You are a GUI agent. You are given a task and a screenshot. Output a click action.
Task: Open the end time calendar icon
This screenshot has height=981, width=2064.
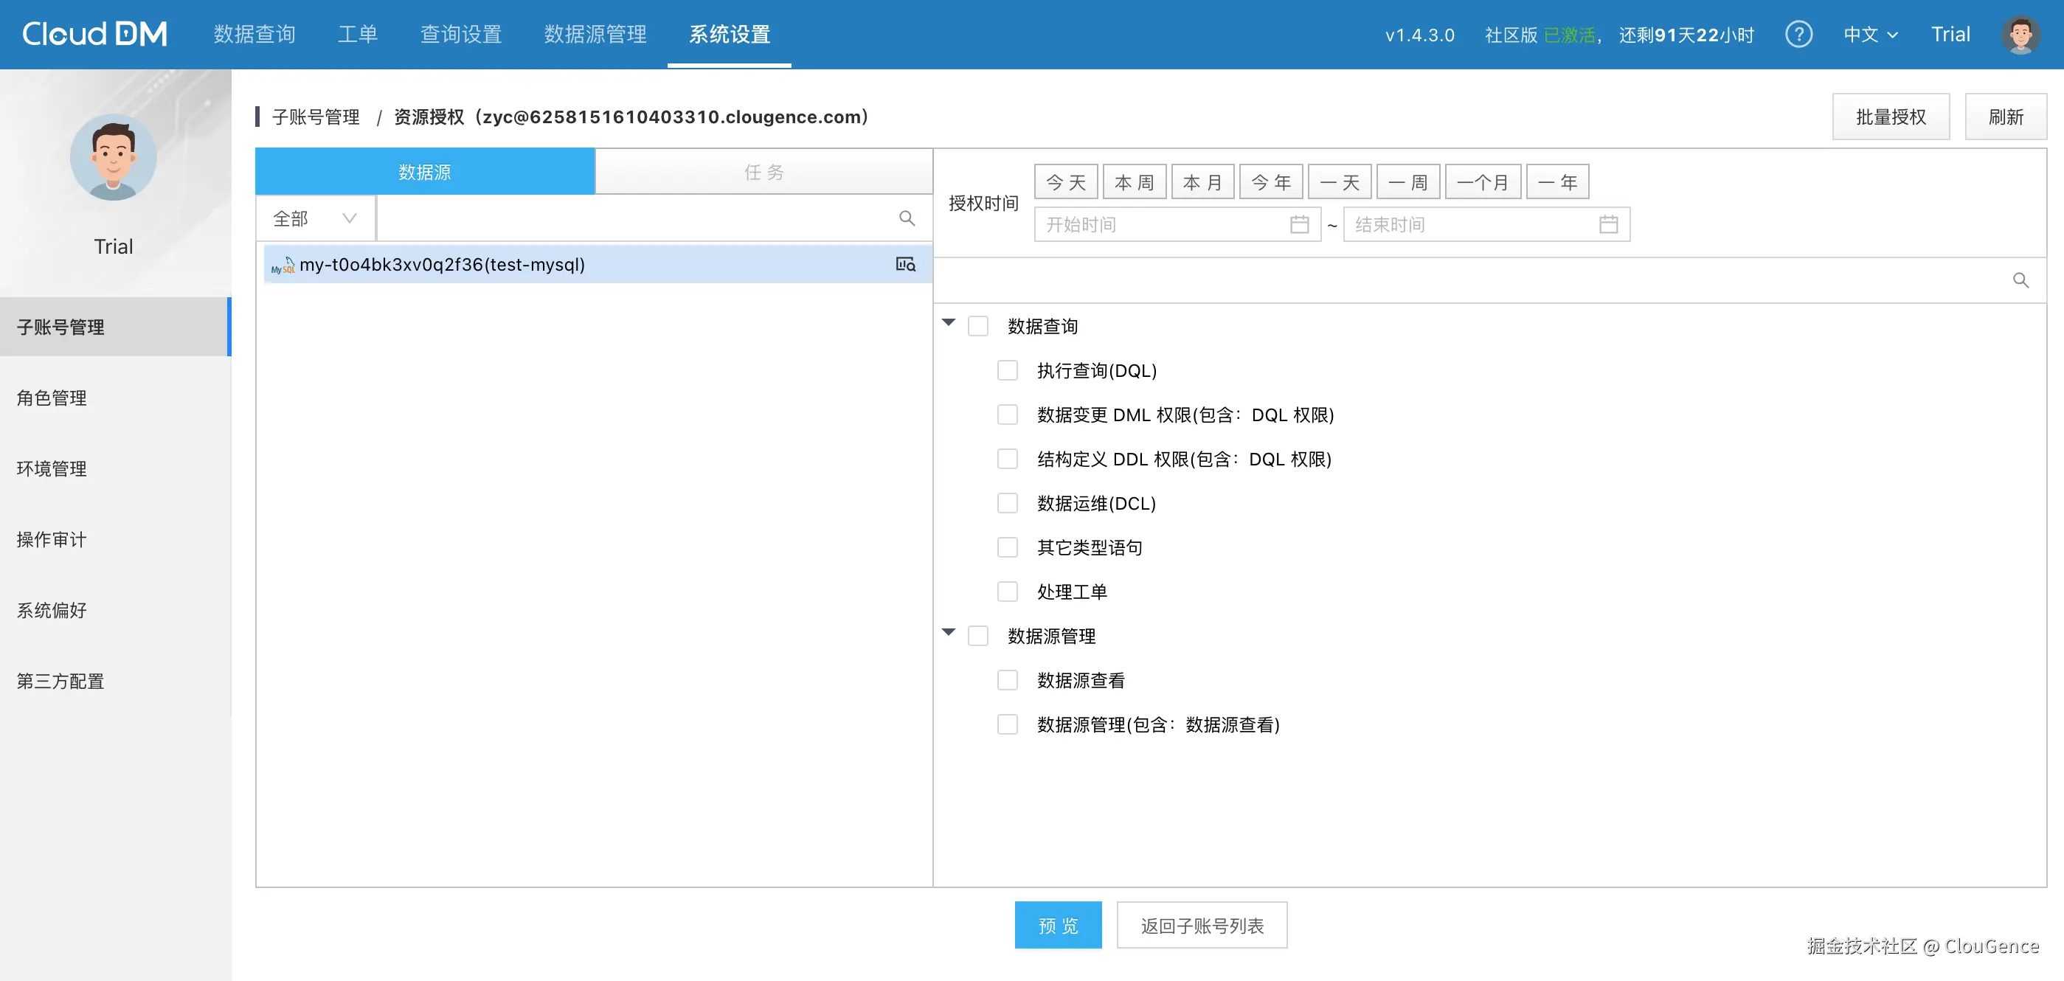pos(1607,224)
